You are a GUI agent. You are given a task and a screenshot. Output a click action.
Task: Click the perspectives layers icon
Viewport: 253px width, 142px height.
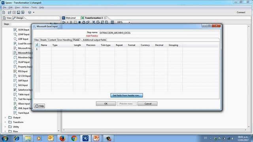coord(30,12)
